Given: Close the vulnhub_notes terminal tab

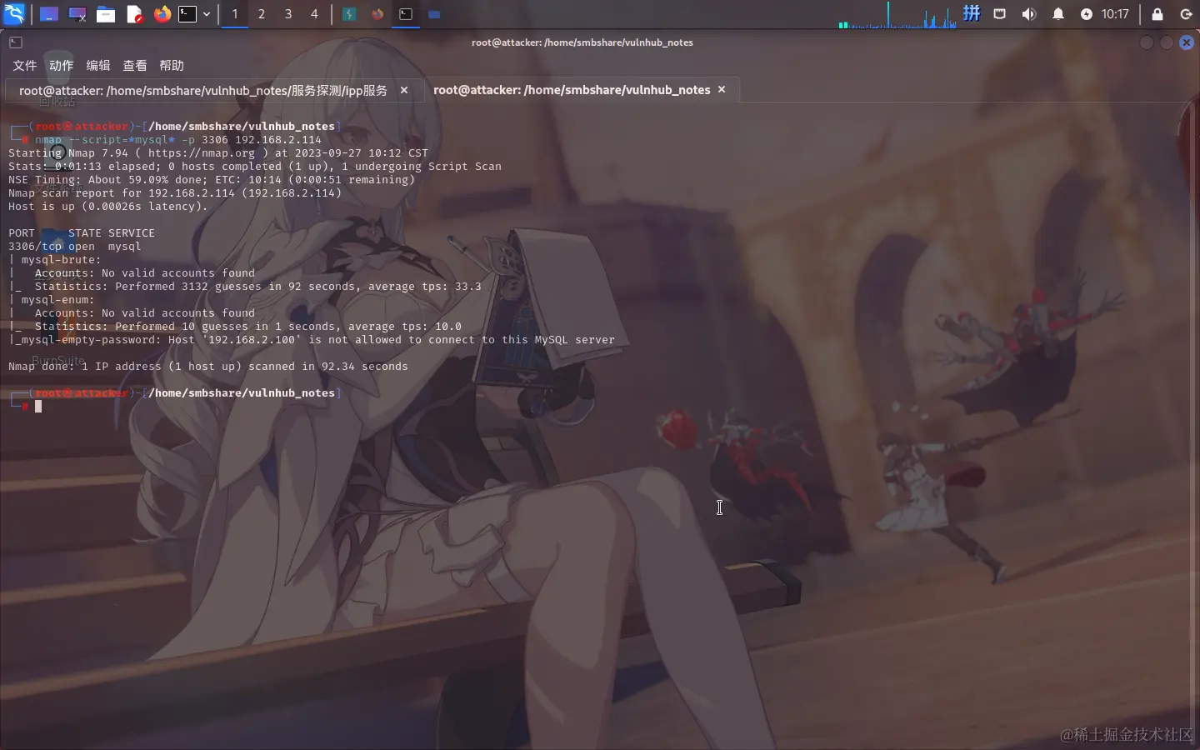Looking at the screenshot, I should 722,89.
